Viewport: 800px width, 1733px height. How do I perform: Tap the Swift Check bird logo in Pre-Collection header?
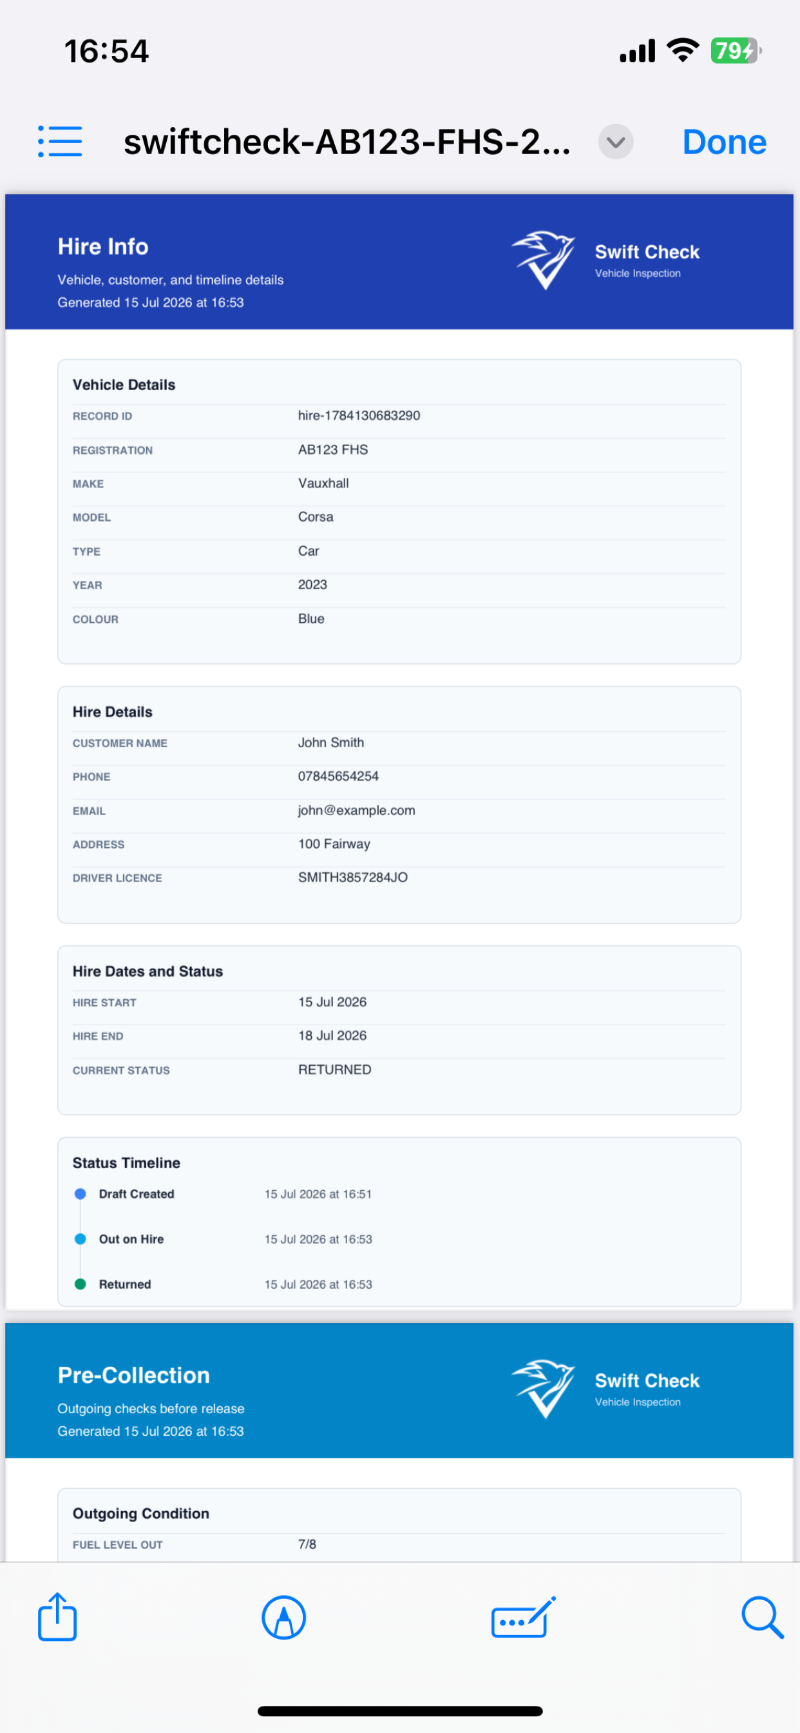[543, 1389]
